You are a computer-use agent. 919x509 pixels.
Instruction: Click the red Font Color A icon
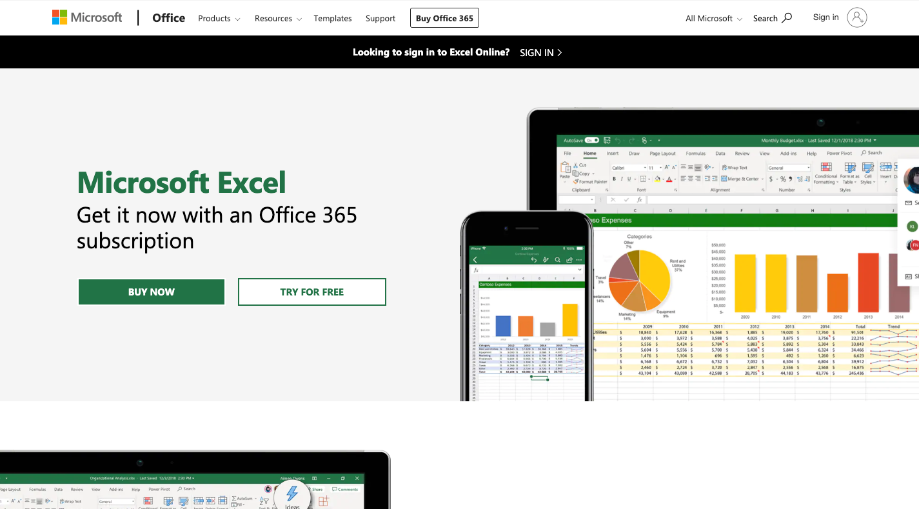669,179
